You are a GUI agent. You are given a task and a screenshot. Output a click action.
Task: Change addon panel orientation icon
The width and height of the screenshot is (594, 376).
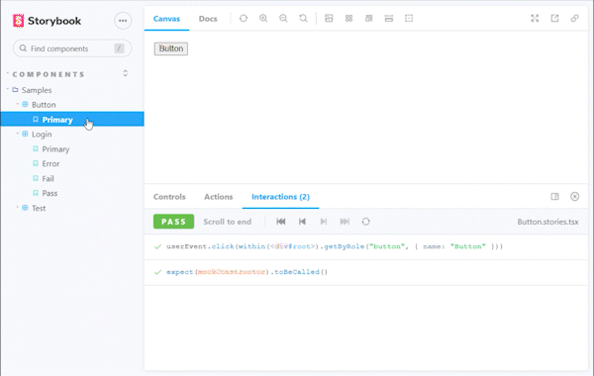[554, 196]
